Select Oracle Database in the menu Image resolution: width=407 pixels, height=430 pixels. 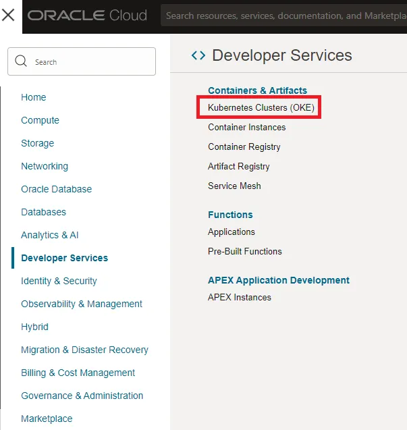pos(56,189)
